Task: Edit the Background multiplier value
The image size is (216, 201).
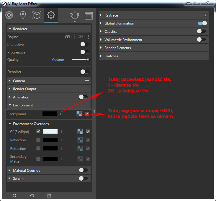Action: [x=60, y=114]
